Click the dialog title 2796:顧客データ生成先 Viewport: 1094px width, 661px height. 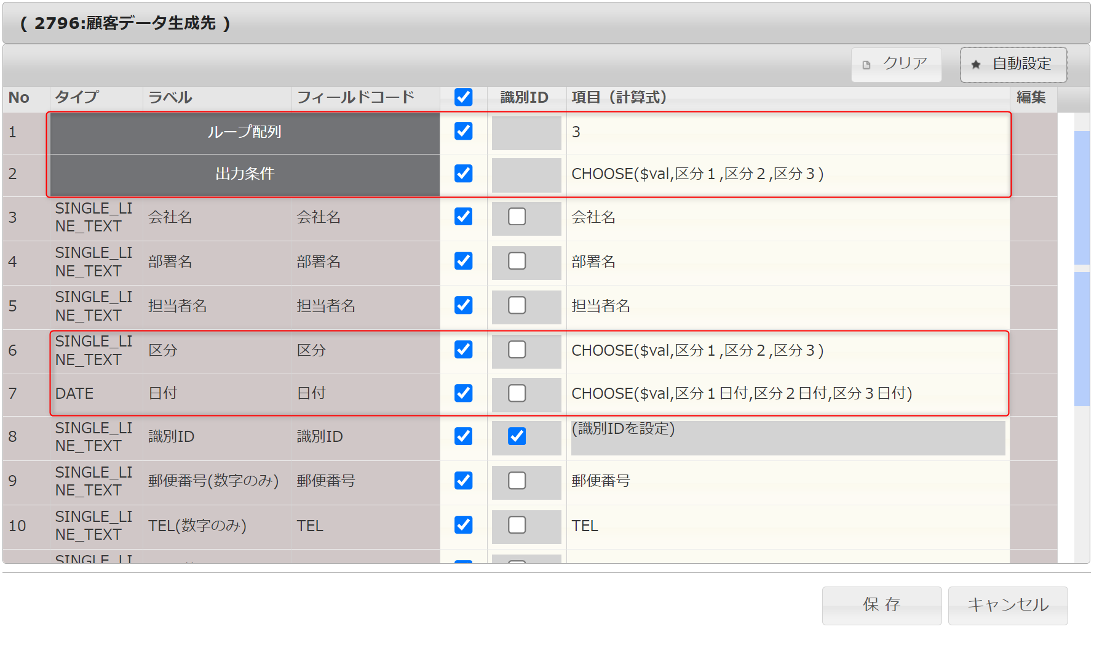point(125,23)
